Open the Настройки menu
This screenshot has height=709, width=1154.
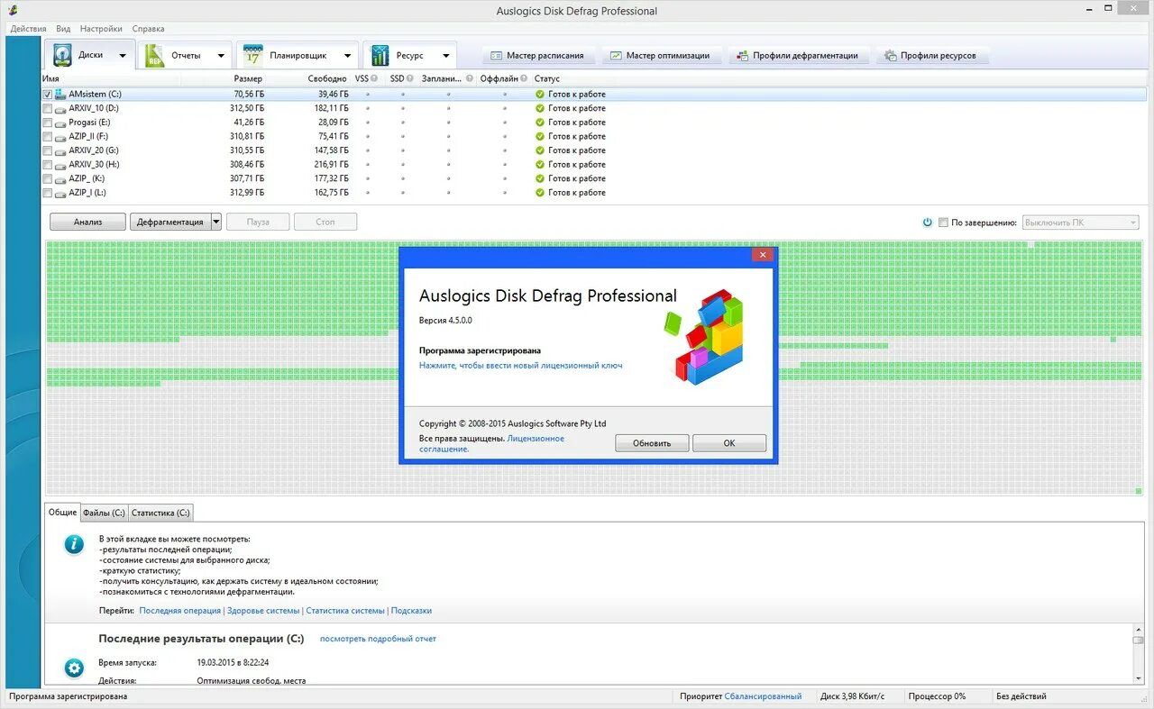[x=101, y=29]
